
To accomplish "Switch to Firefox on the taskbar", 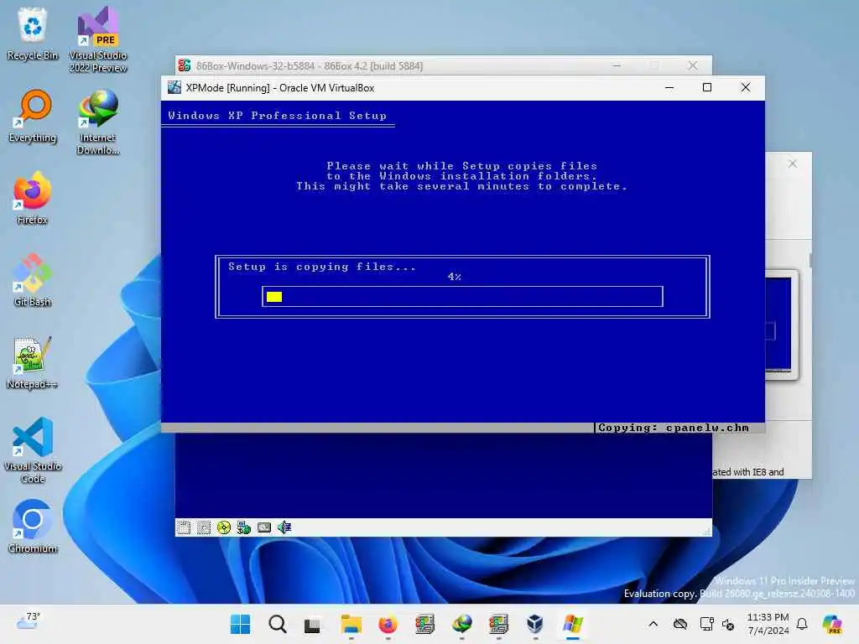I will click(x=388, y=624).
